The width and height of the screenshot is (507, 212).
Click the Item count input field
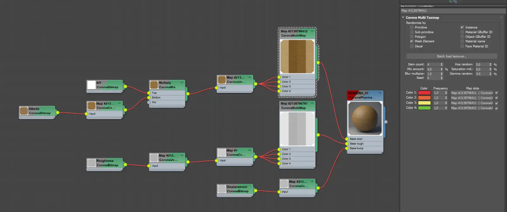[433, 65]
